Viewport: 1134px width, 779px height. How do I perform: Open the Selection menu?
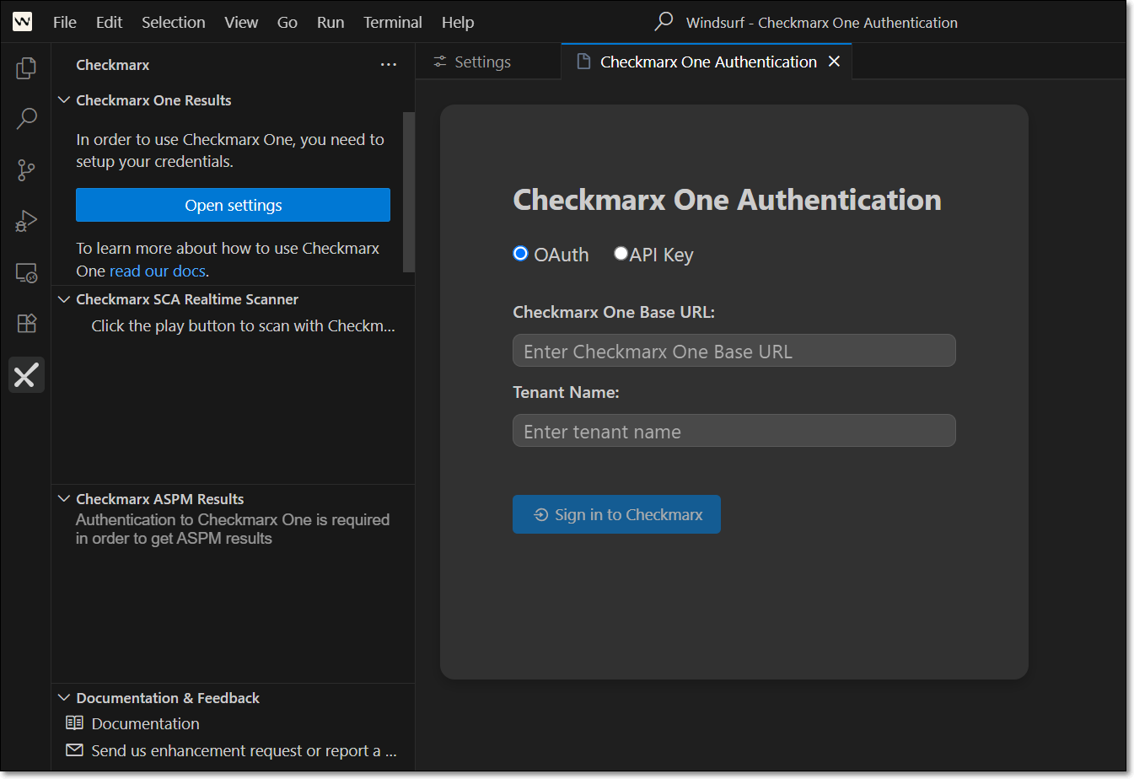173,22
